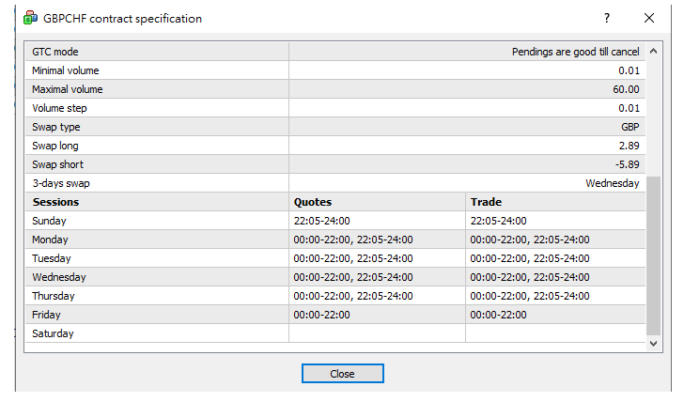684x402 pixels.
Task: Close the dialog with the X icon
Action: [x=649, y=18]
